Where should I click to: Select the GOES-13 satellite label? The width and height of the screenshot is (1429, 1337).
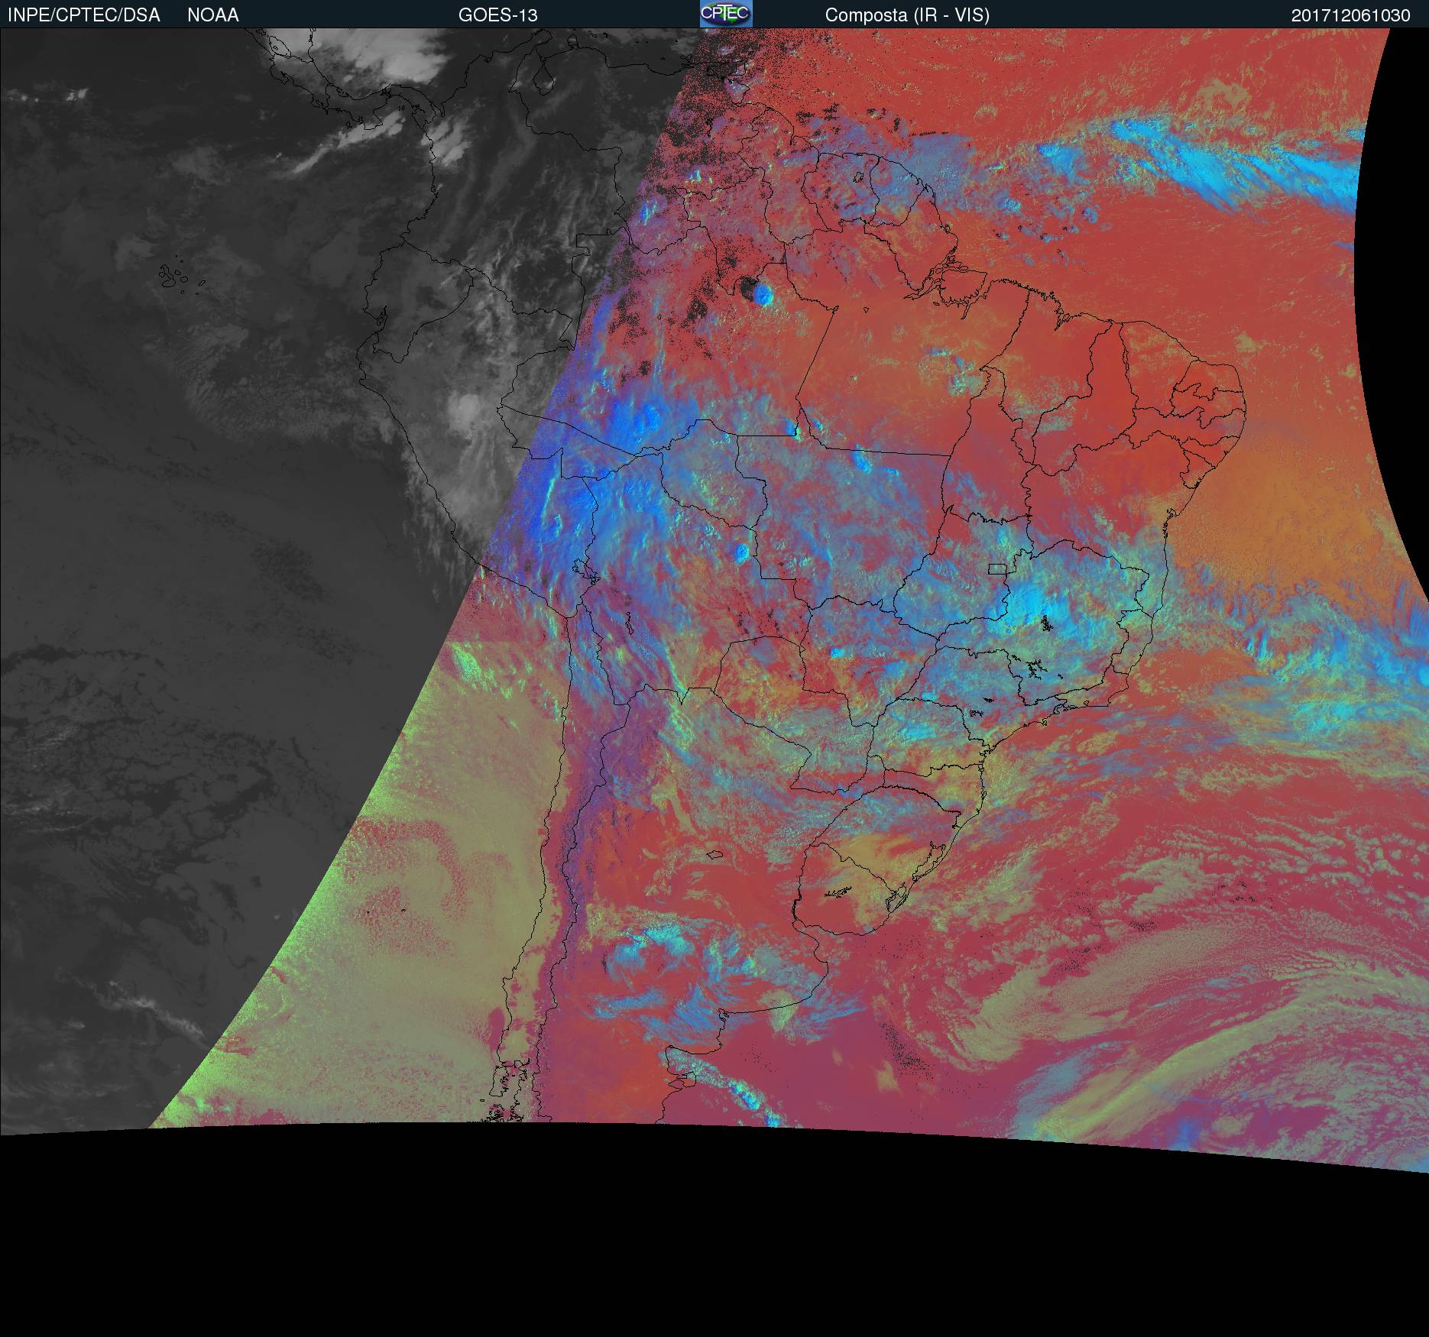tap(498, 15)
